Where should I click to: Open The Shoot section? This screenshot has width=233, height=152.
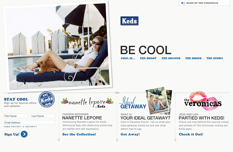pyautogui.click(x=148, y=58)
